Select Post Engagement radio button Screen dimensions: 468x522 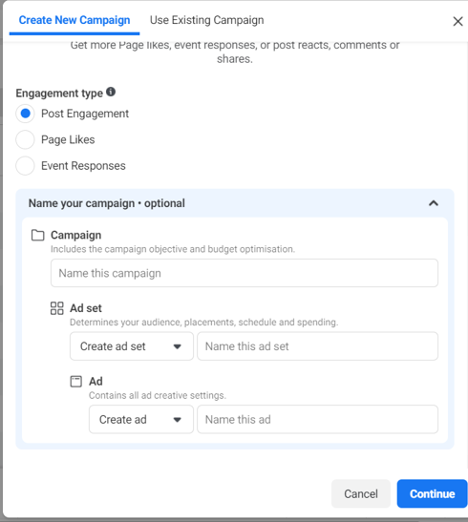tap(26, 114)
